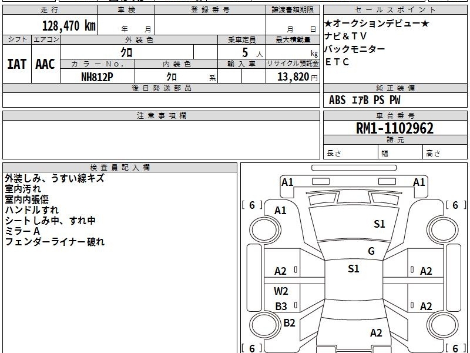
Task: Select the note ハンドルすれ
Action: [32, 210]
